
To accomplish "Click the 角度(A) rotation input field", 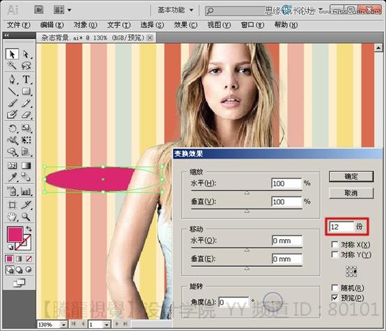I will point(233,302).
